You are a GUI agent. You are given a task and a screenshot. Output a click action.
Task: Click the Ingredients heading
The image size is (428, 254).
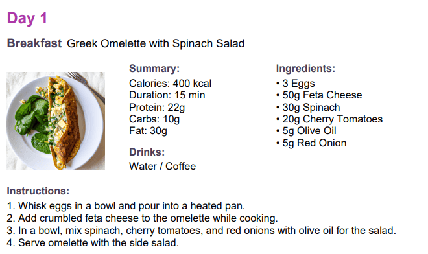(305, 68)
